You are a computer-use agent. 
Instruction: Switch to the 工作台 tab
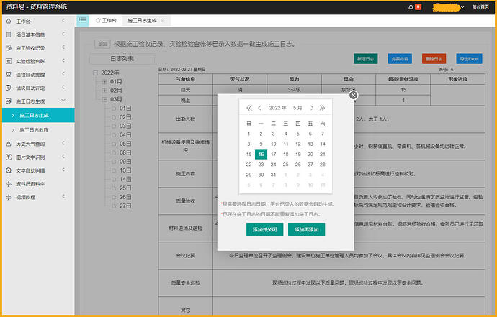pos(108,21)
